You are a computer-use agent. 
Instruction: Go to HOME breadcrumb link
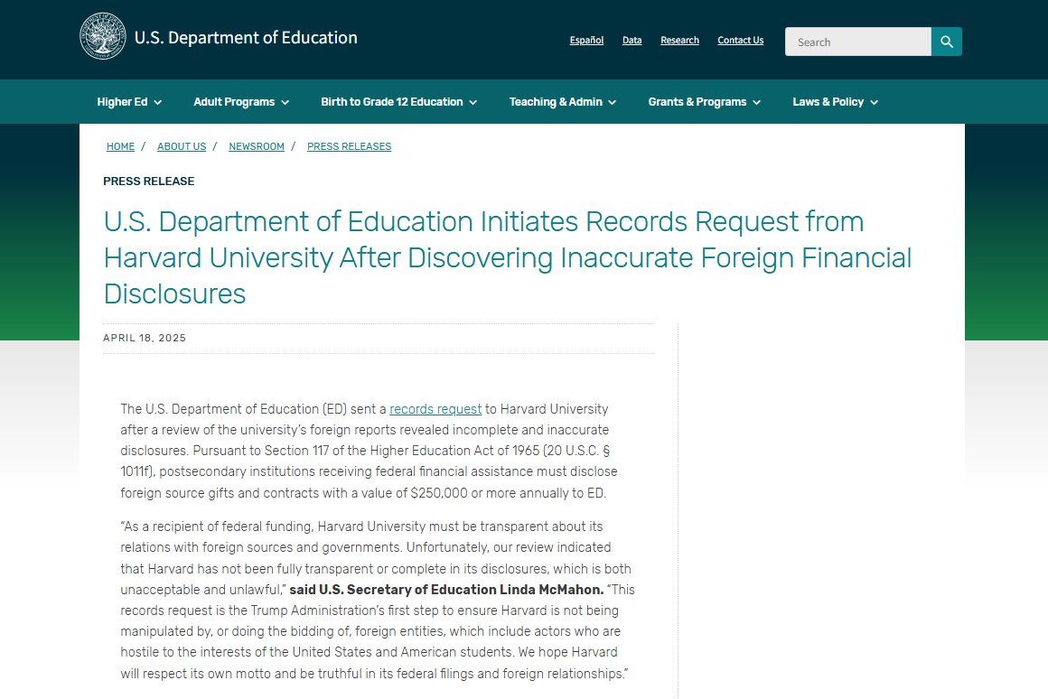click(120, 146)
